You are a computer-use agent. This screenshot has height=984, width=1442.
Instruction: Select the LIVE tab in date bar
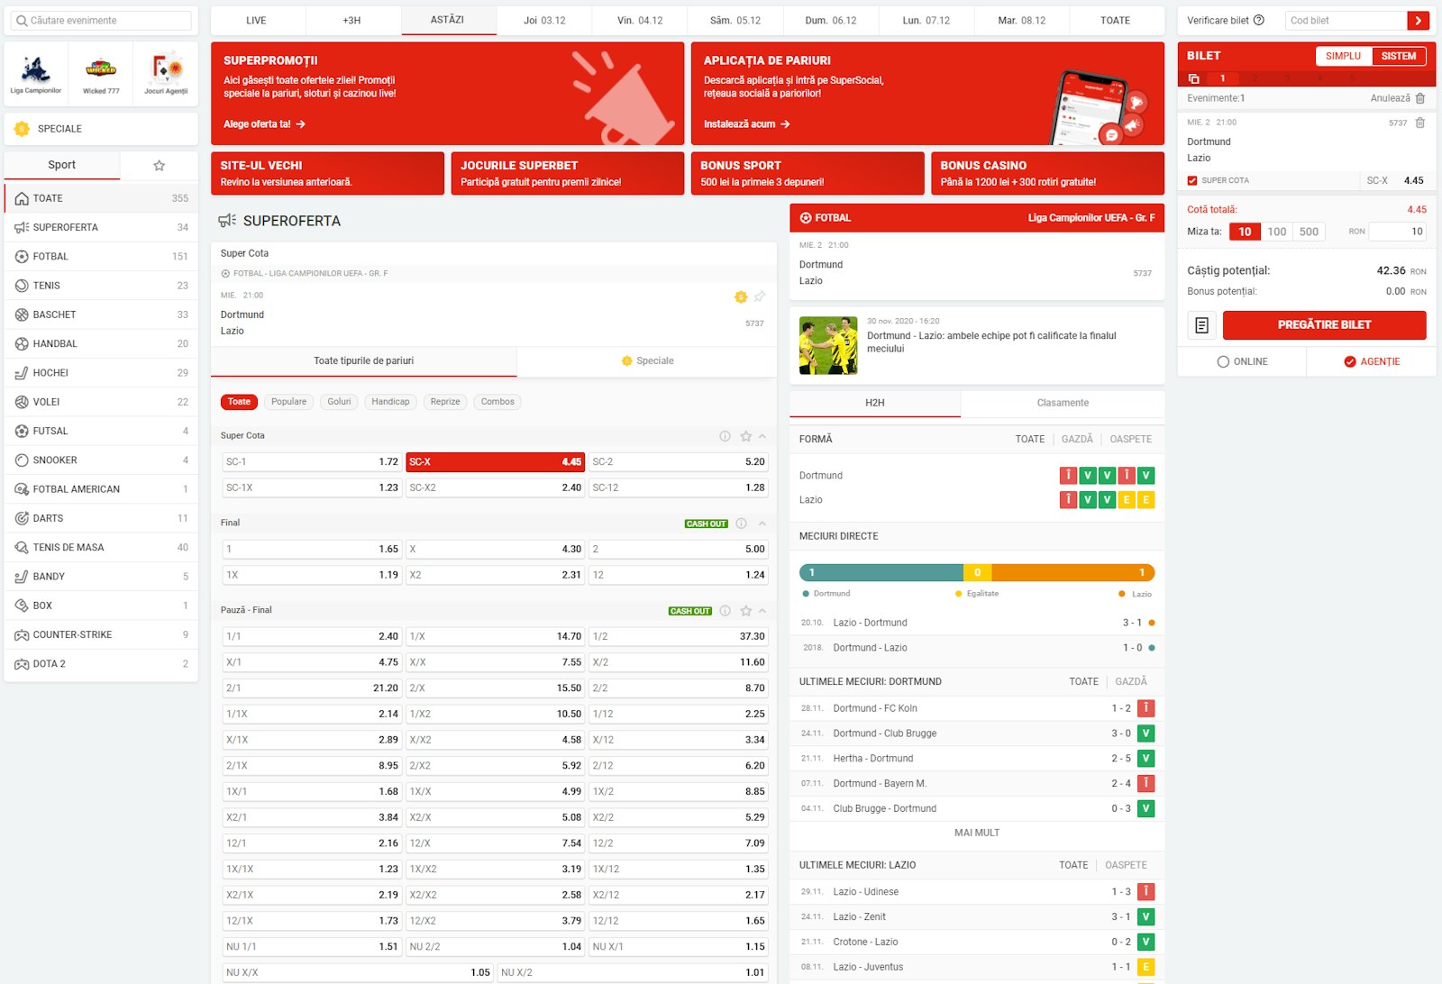point(257,20)
